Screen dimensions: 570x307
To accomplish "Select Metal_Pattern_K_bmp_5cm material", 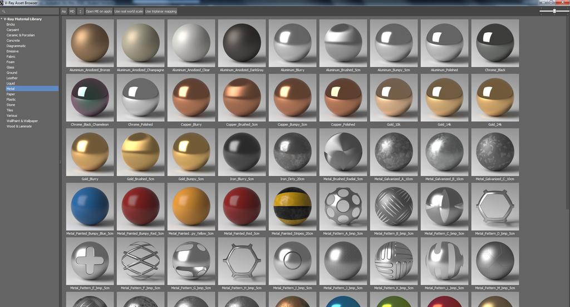I will [x=394, y=261].
